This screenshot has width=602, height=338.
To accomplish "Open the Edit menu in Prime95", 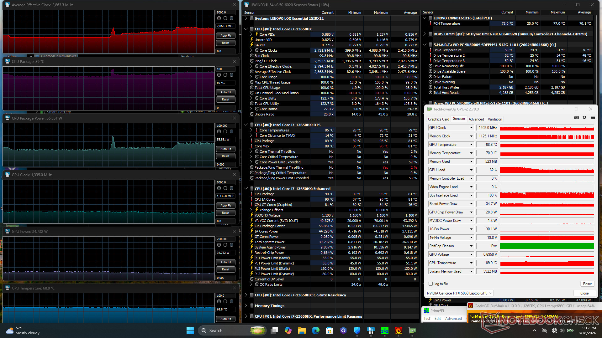I will coord(438,319).
